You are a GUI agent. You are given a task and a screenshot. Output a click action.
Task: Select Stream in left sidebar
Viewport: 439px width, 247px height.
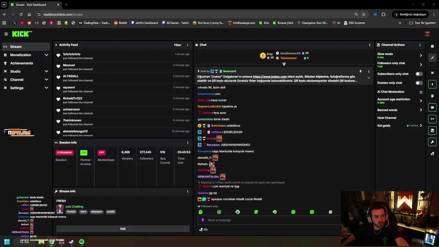tap(25, 47)
